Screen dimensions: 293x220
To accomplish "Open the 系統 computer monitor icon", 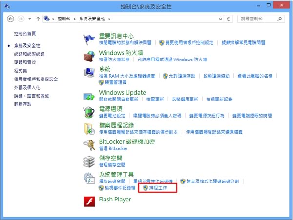I will point(89,72).
